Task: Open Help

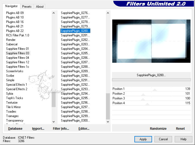Action: click(183, 139)
